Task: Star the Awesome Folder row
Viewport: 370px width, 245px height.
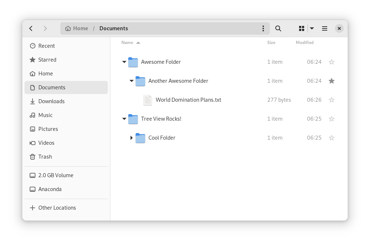Action: click(332, 62)
